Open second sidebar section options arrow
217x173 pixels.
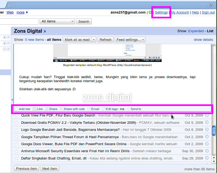[x=8, y=43]
